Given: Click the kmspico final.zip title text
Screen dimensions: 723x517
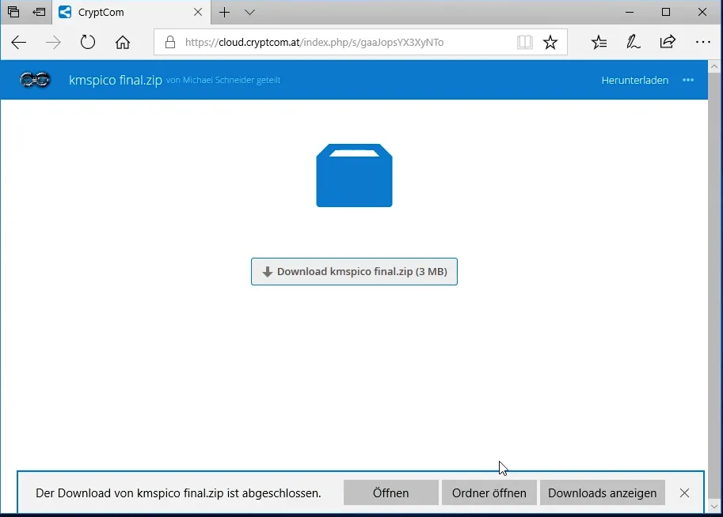Looking at the screenshot, I should click(116, 80).
